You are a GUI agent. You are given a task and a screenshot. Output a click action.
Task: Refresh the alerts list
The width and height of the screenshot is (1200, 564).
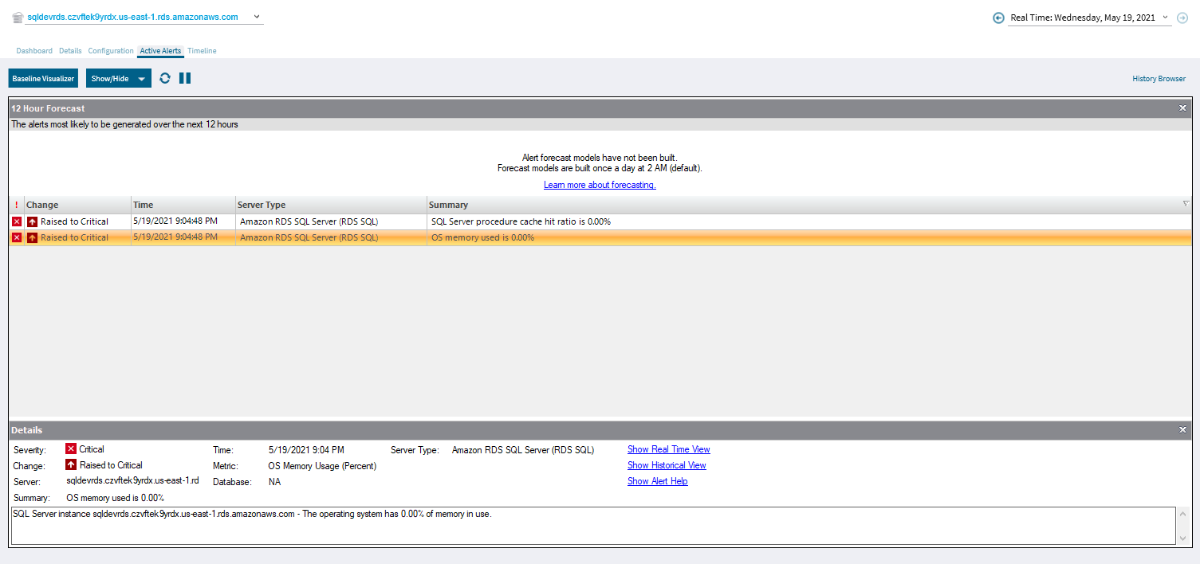[x=165, y=78]
